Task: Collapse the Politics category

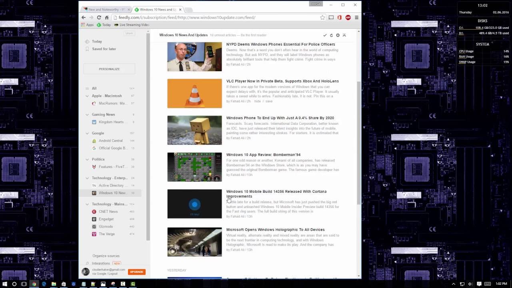Action: pyautogui.click(x=87, y=159)
